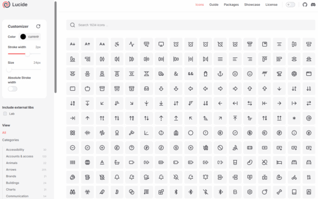The height and width of the screenshot is (199, 318).
Task: Go to the Guide page
Action: click(x=214, y=5)
